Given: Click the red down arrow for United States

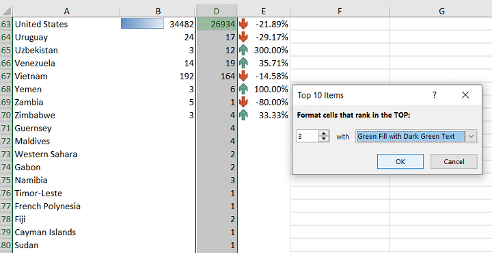Looking at the screenshot, I should 243,24.
